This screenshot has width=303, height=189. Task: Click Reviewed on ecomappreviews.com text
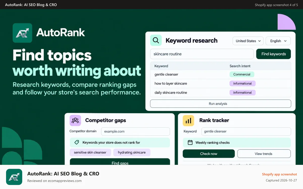(x=54, y=181)
